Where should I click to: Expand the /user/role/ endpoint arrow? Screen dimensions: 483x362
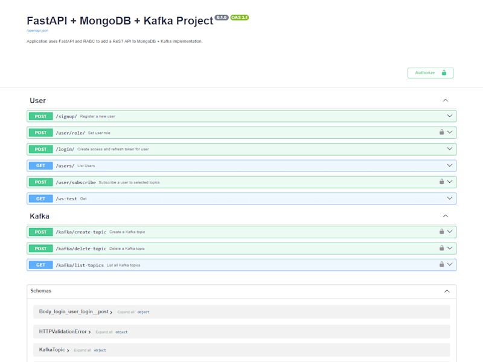pos(450,132)
